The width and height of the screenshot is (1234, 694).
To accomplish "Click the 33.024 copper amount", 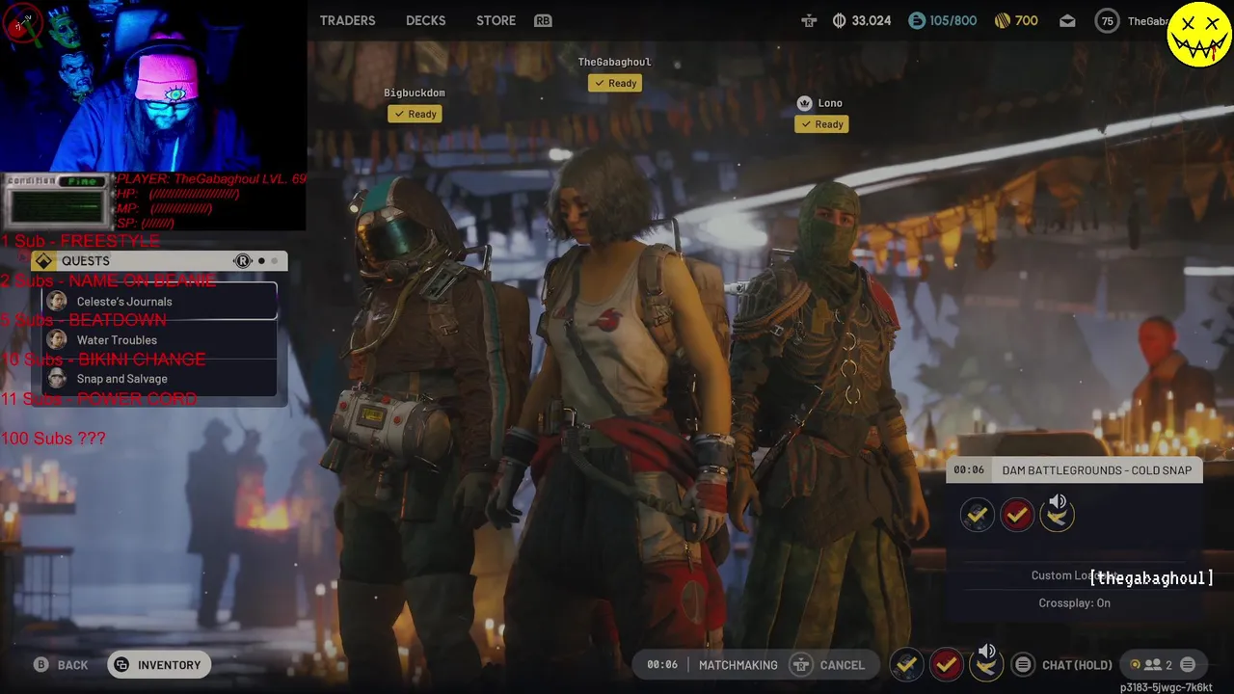I will (872, 20).
